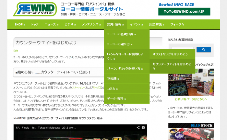Open the YoYoREWIND.com/JP green banner
227x140 pixels.
184,12
